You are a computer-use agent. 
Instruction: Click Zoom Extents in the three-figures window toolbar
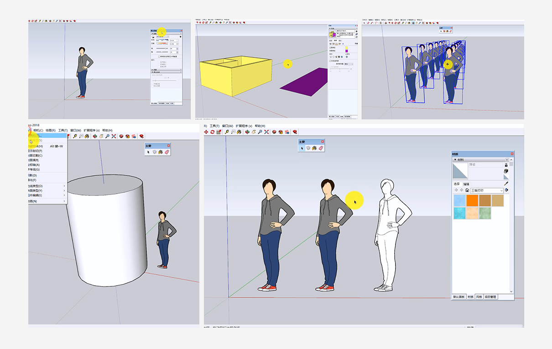coord(266,132)
